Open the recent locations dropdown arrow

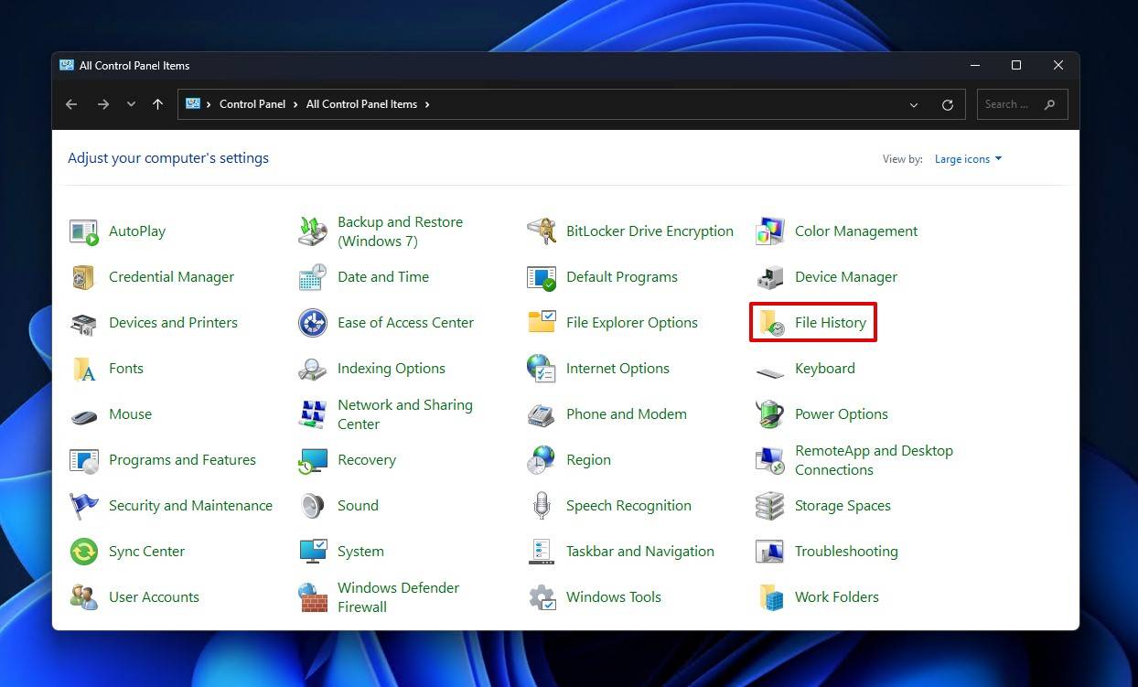(x=131, y=104)
